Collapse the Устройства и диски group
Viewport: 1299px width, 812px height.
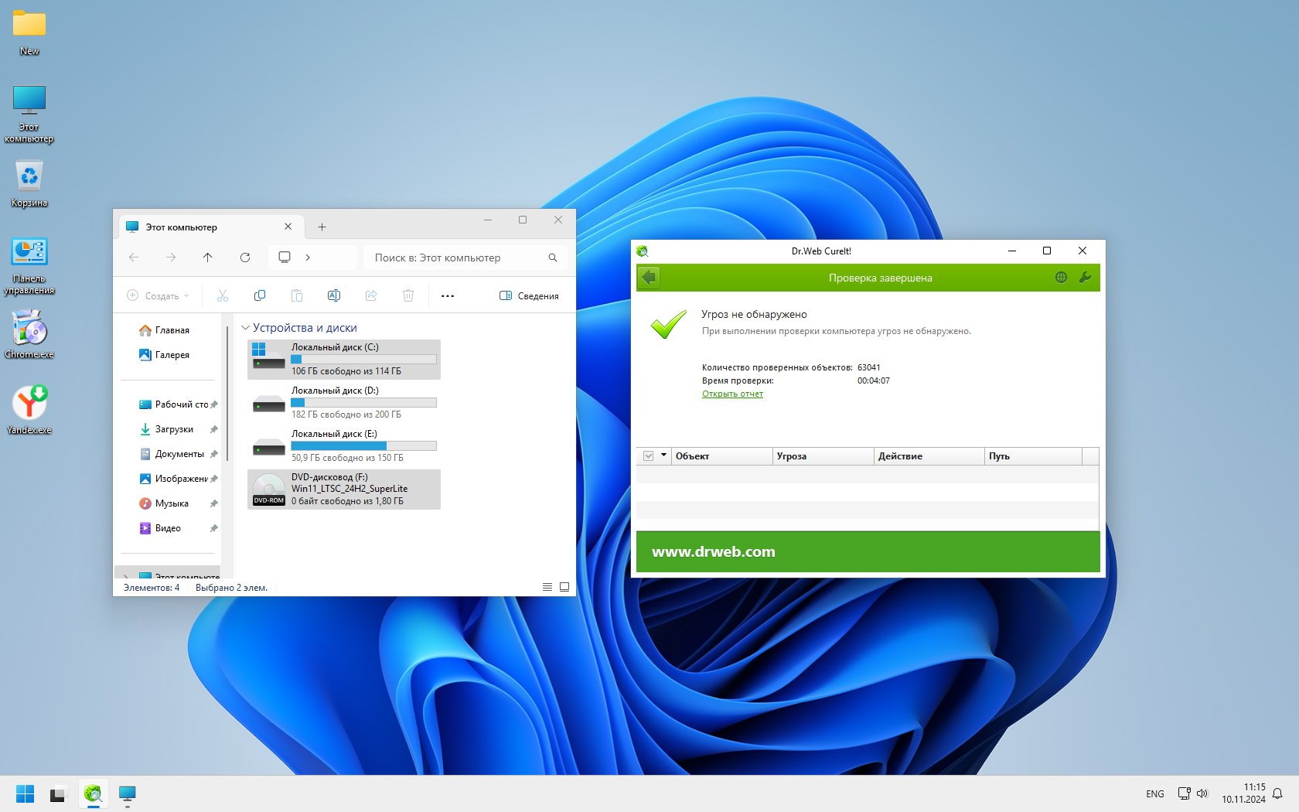click(245, 328)
